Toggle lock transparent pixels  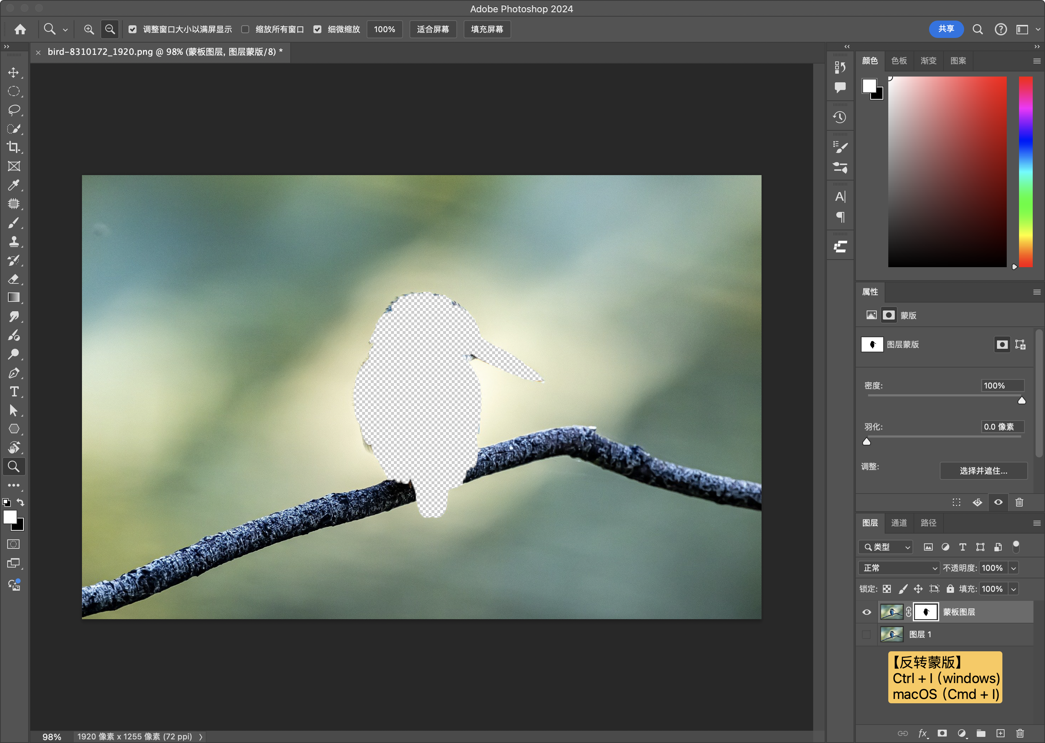(887, 589)
